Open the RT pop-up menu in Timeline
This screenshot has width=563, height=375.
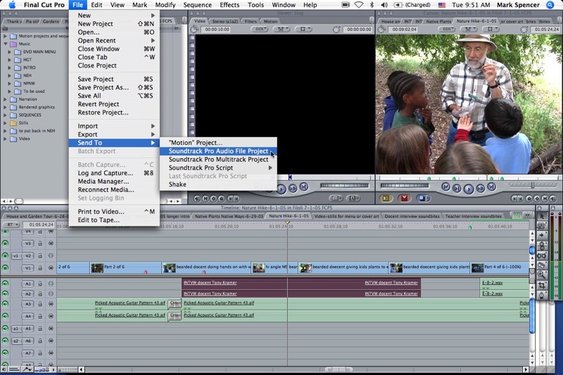11,224
